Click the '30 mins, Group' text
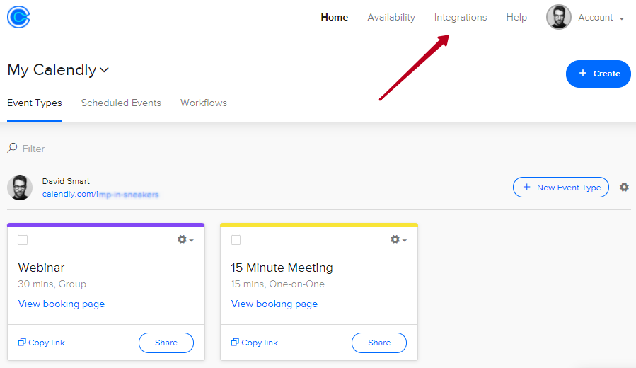This screenshot has height=368, width=636. pos(52,284)
